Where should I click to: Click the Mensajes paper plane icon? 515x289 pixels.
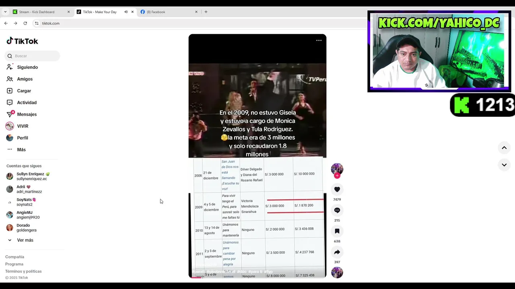(10, 114)
